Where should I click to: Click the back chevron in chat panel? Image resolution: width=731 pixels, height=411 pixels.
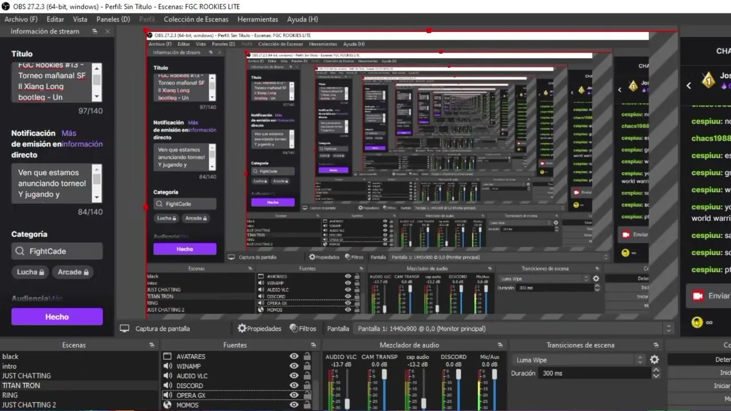pyautogui.click(x=689, y=86)
